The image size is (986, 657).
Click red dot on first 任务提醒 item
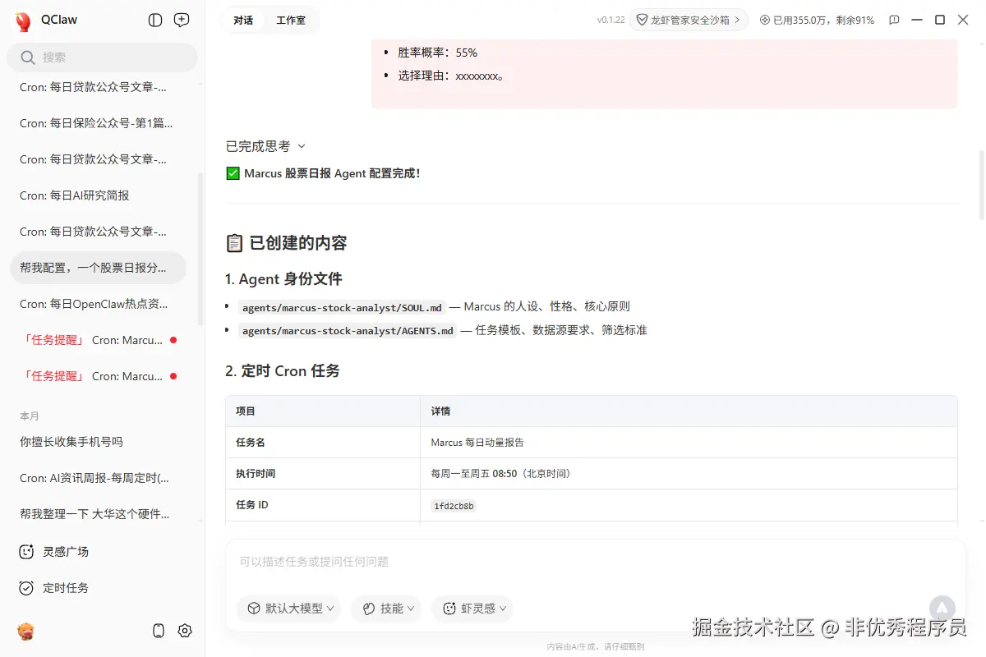pyautogui.click(x=173, y=340)
